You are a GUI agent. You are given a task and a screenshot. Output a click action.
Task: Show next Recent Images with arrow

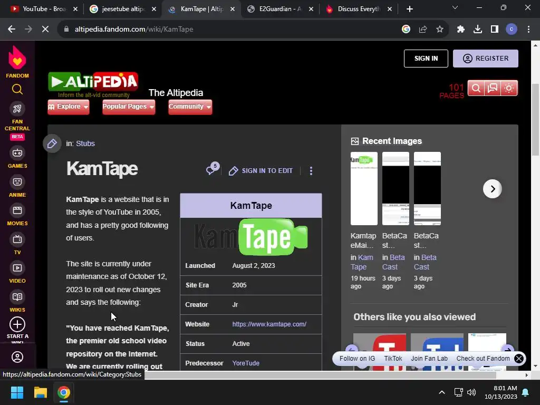[493, 189]
